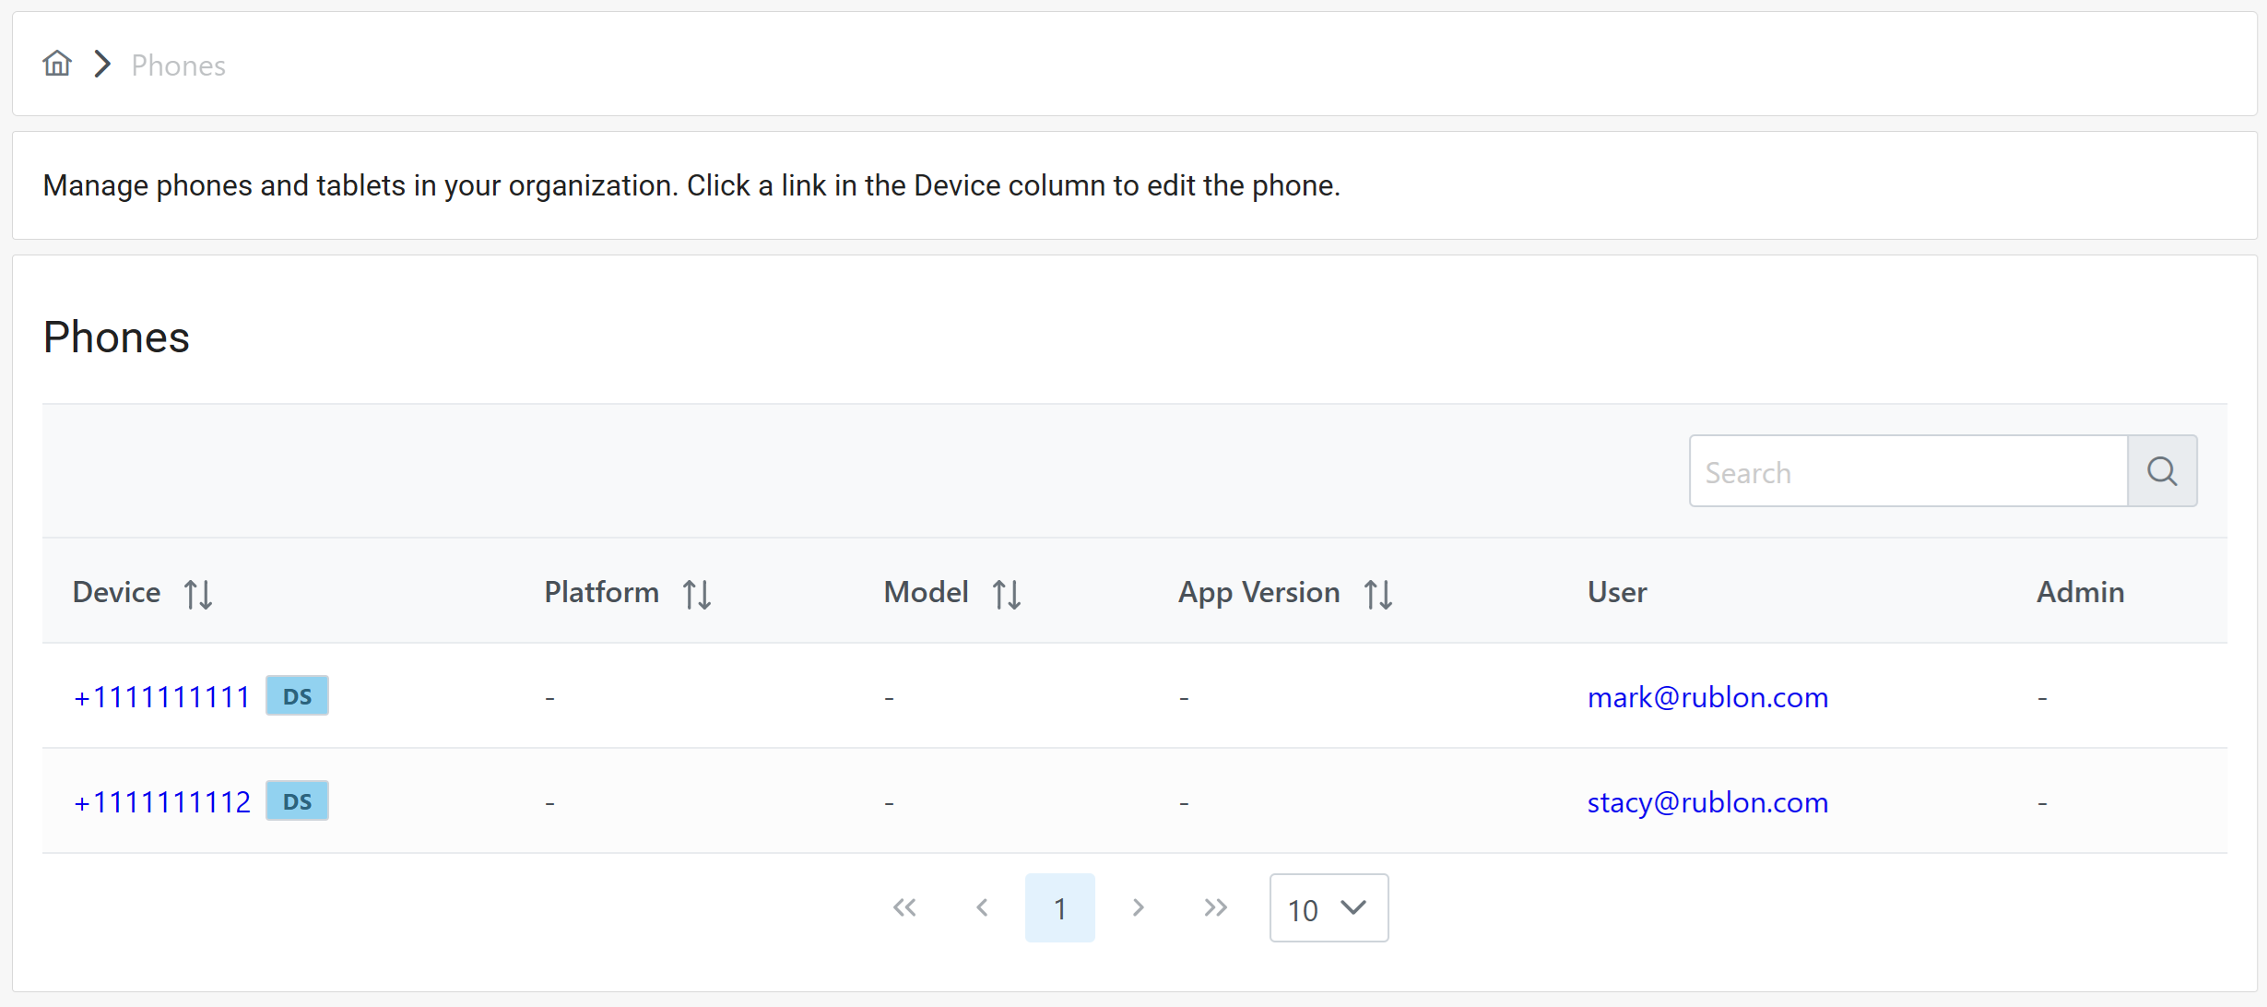Screen dimensions: 2267x1007
Task: Sort by Device column arrows
Action: click(x=198, y=594)
